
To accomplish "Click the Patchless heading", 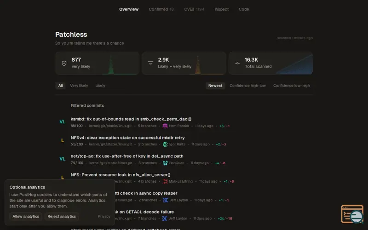I will (71, 34).
